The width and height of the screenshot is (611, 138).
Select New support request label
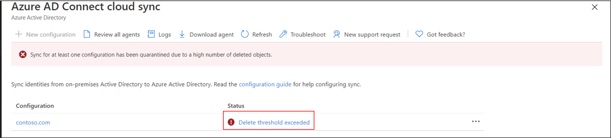coord(372,35)
